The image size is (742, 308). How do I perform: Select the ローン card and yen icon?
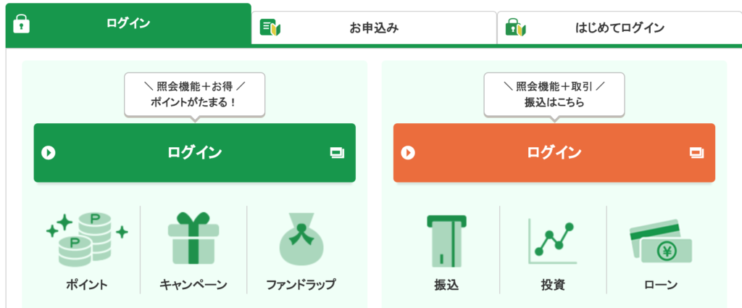661,241
